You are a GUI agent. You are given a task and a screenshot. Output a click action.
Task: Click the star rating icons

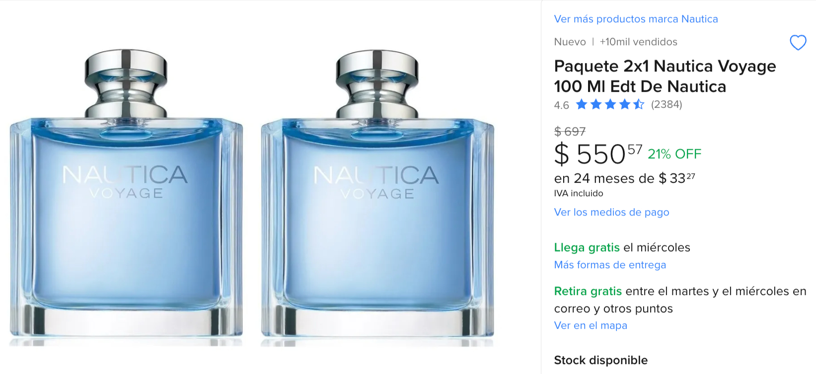coord(610,104)
